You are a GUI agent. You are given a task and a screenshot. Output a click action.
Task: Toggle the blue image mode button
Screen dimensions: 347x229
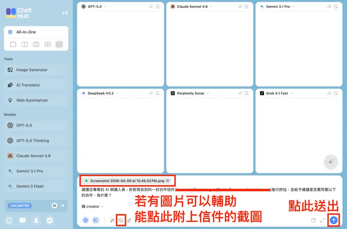[96, 220]
